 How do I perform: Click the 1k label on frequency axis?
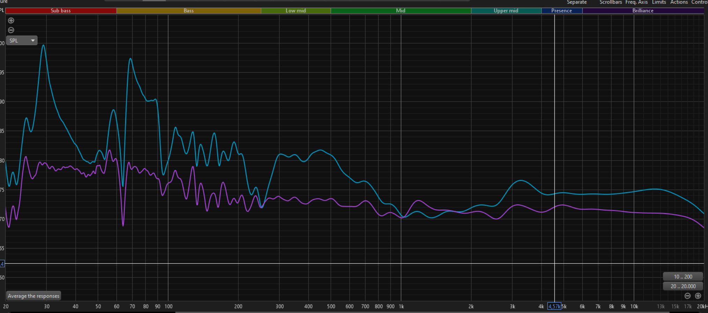401,306
